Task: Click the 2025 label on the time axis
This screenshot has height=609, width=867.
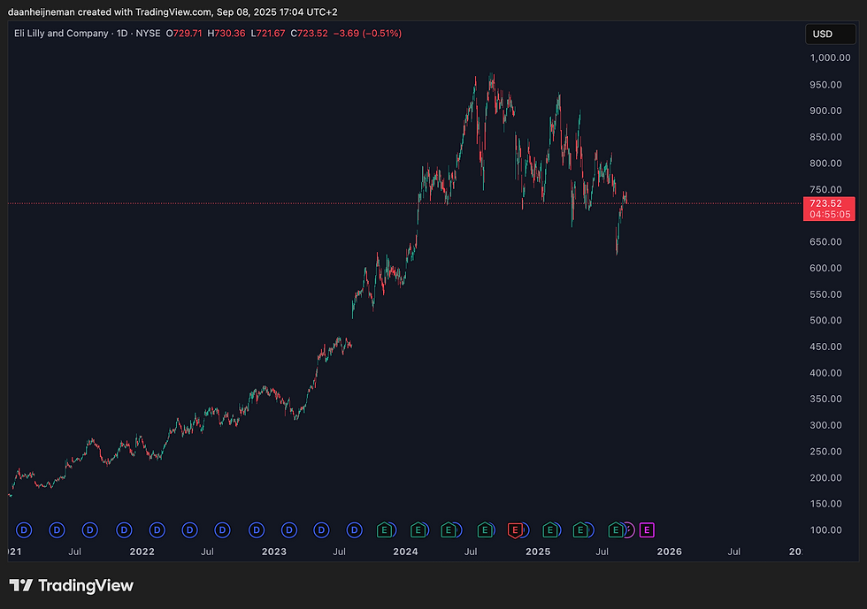Action: [538, 552]
